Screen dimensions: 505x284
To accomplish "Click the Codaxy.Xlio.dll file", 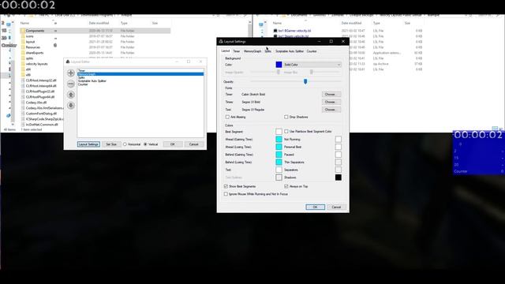I will 36,103.
